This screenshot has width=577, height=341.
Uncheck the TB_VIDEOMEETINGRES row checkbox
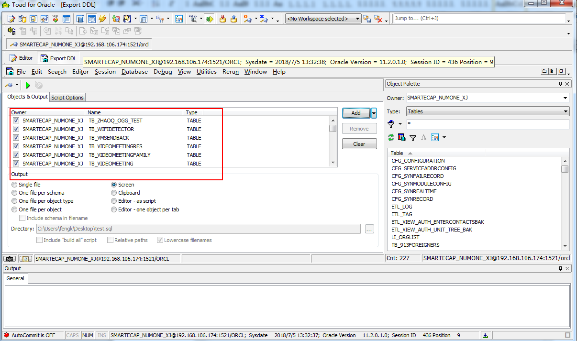click(16, 146)
